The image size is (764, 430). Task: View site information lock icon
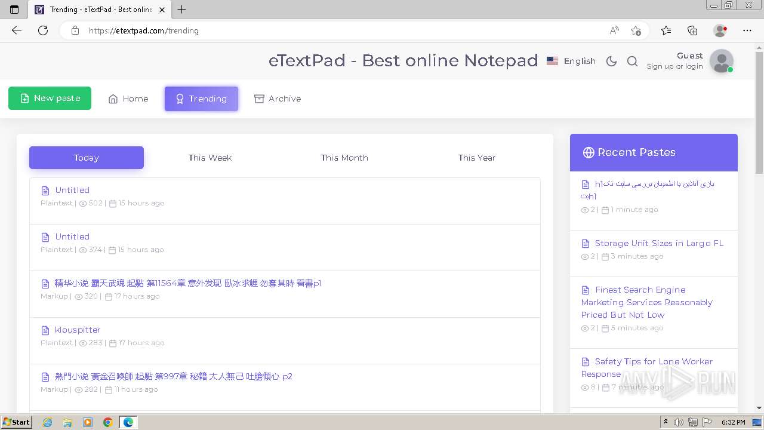click(x=75, y=30)
